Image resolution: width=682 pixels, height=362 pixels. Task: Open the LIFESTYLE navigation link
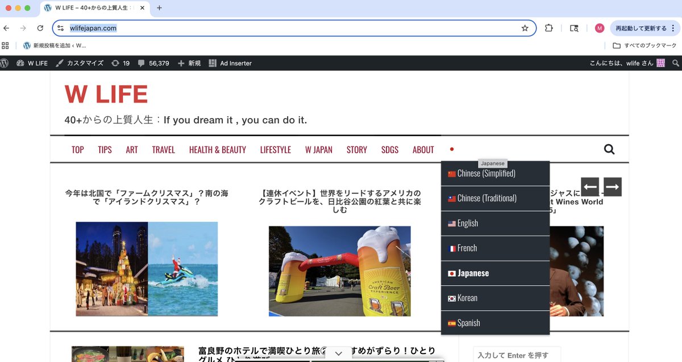pyautogui.click(x=276, y=150)
